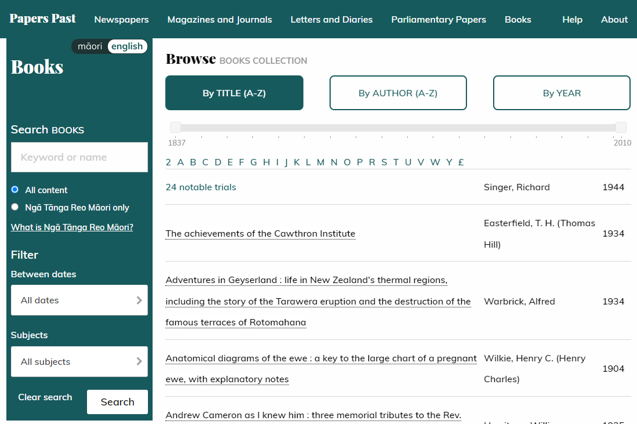Switch to the 'By AUTHOR (A-Z)' tab
The width and height of the screenshot is (637, 424).
(x=398, y=92)
